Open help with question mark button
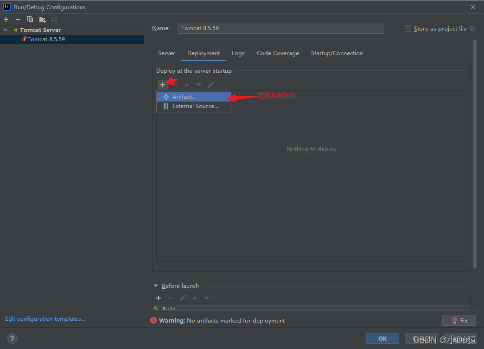The height and width of the screenshot is (349, 484). pos(12,338)
